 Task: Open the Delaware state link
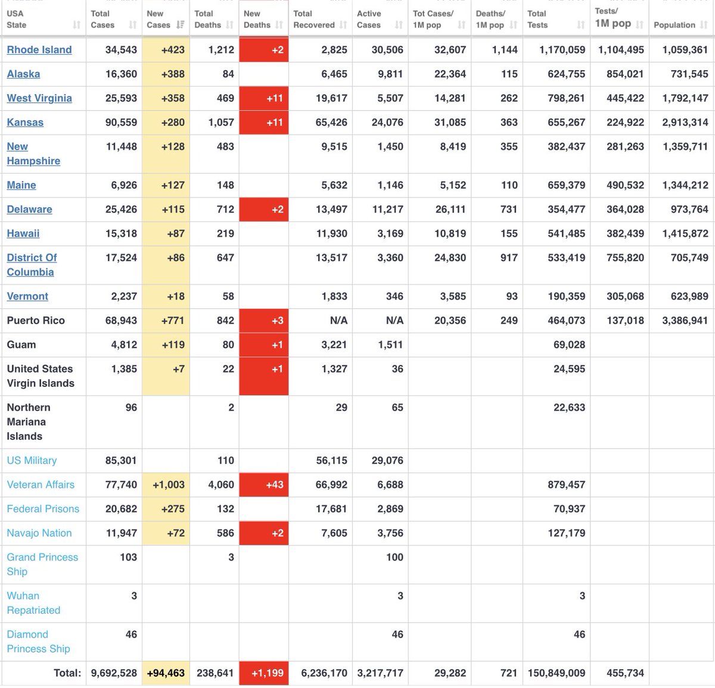click(29, 209)
